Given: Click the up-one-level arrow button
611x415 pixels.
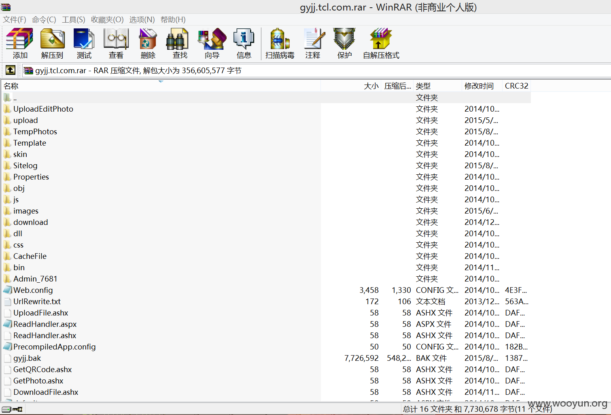Looking at the screenshot, I should pos(11,70).
